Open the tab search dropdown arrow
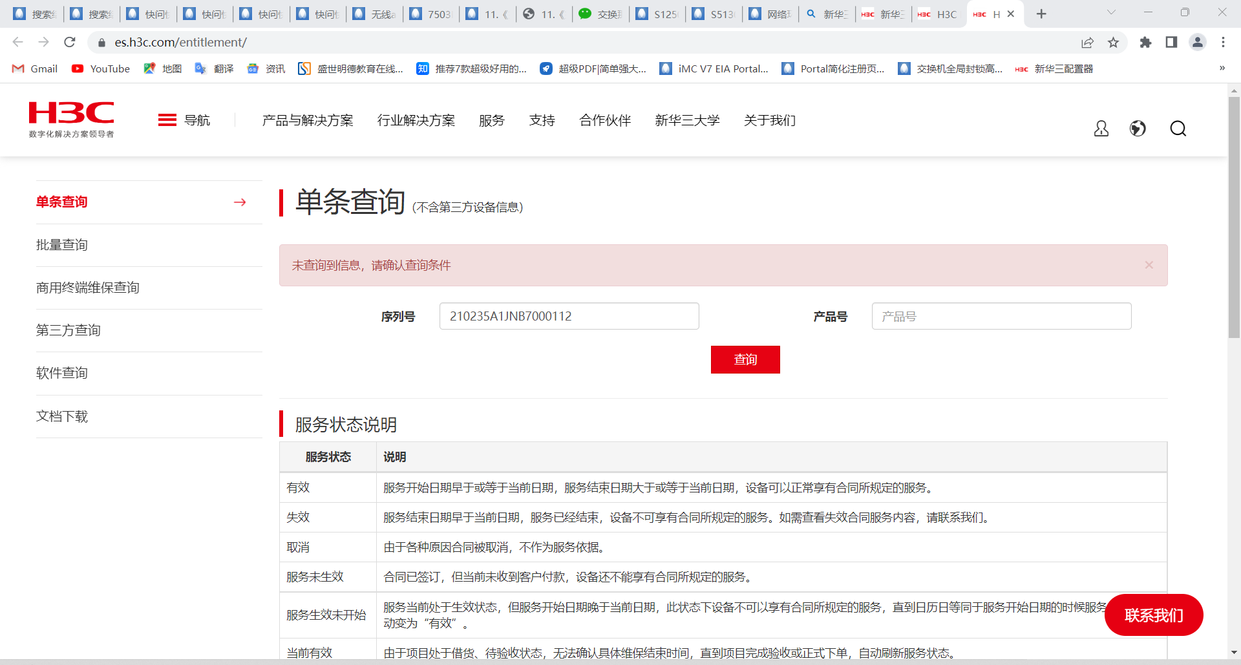 point(1111,13)
